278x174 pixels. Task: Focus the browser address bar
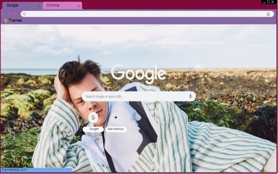point(147,14)
